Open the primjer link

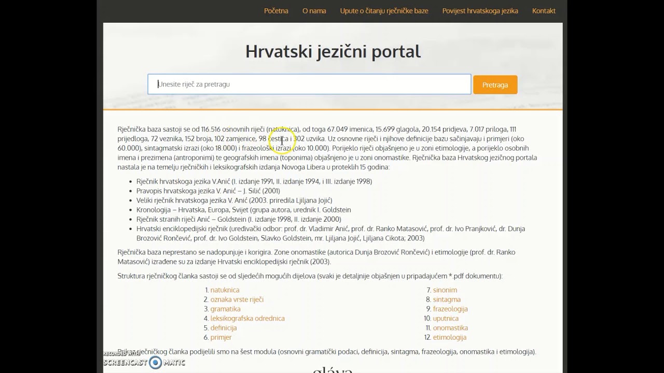pyautogui.click(x=221, y=337)
